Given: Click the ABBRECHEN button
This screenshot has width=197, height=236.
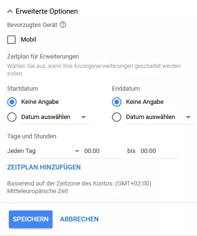Looking at the screenshot, I should 79,219.
